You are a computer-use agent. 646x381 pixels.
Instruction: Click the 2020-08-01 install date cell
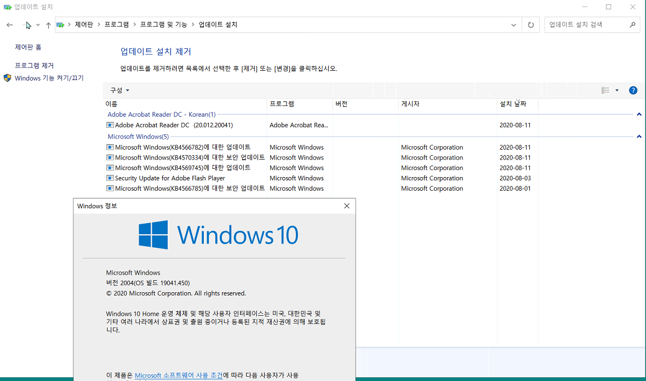click(x=515, y=189)
